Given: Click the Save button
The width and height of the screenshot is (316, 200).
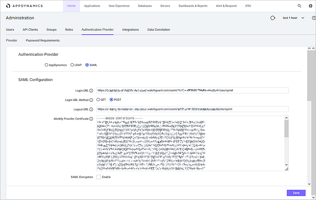Looking at the screenshot, I should click(296, 193).
